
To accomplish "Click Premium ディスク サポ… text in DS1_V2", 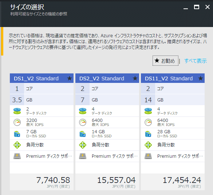I will (x=49, y=156).
